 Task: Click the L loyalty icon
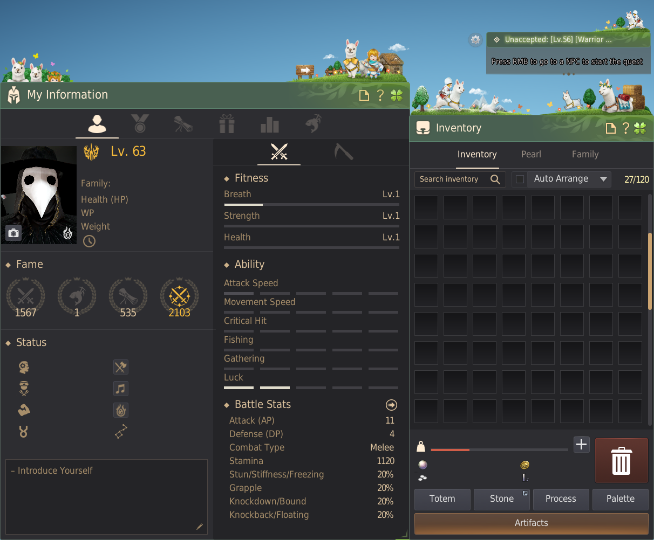(x=524, y=477)
